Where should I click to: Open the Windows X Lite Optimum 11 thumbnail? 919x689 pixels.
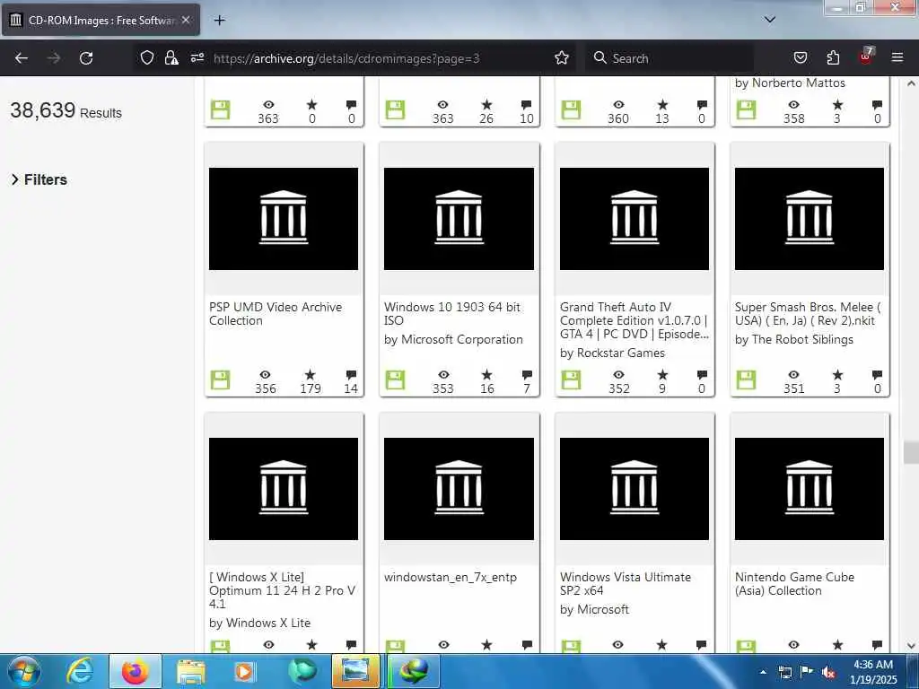pos(284,489)
